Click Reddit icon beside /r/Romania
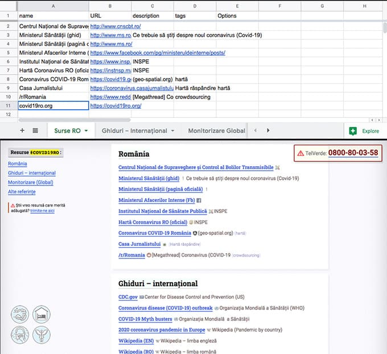 tap(149, 255)
